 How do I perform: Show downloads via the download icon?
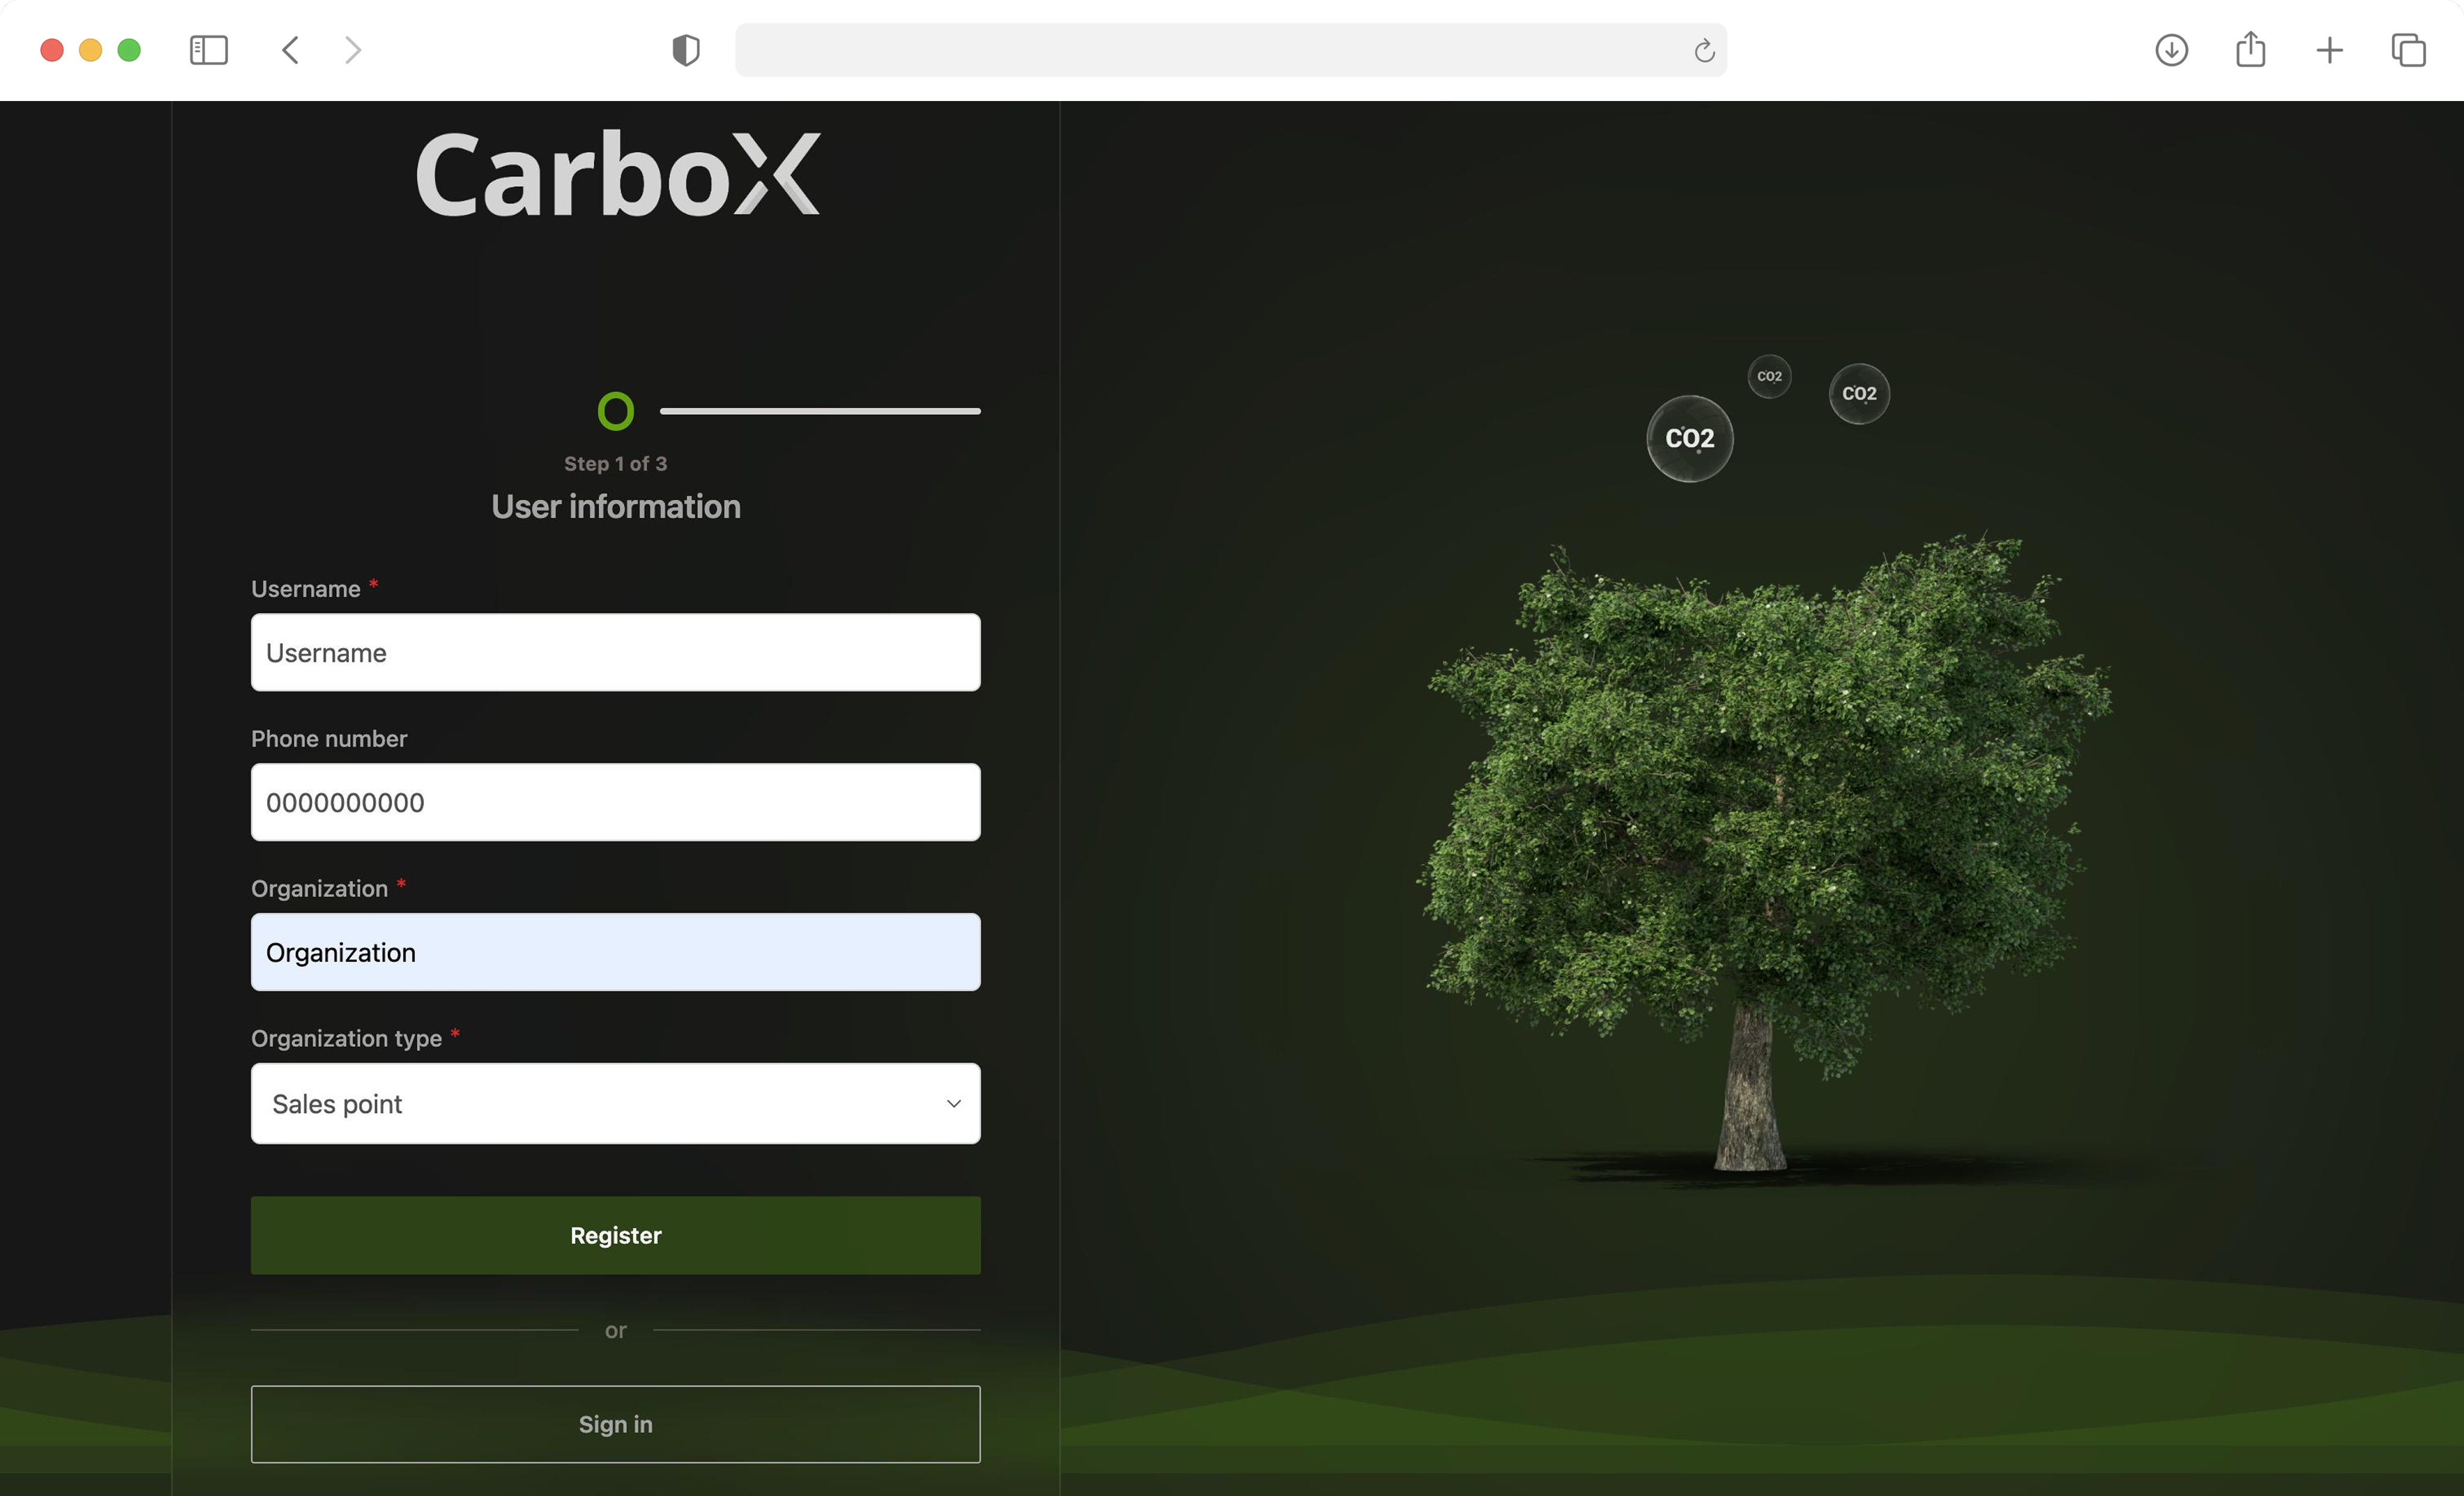[2171, 50]
